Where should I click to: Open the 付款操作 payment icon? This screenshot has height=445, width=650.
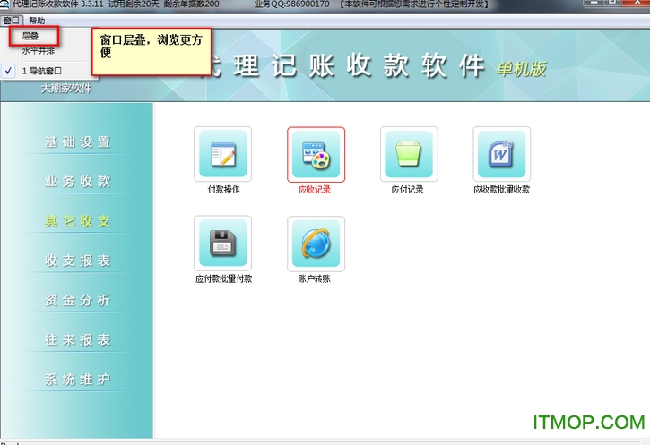[222, 154]
